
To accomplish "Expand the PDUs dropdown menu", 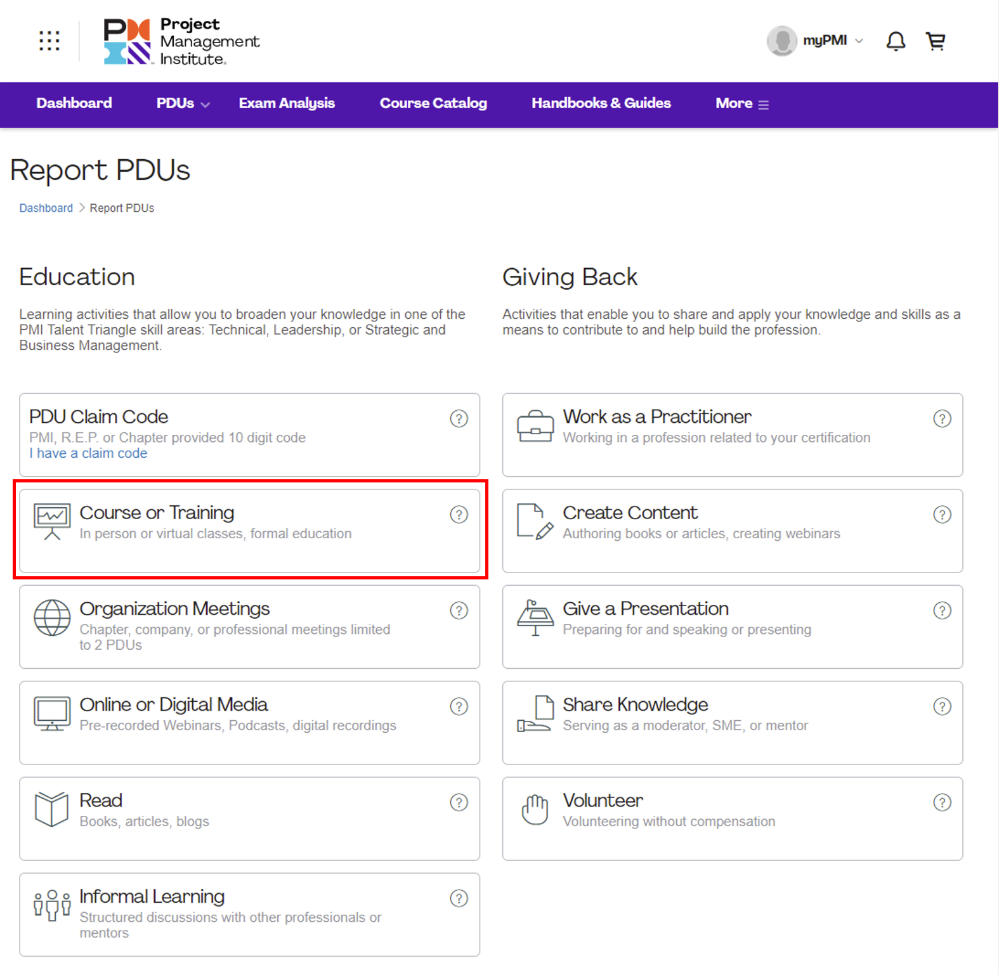I will 183,103.
